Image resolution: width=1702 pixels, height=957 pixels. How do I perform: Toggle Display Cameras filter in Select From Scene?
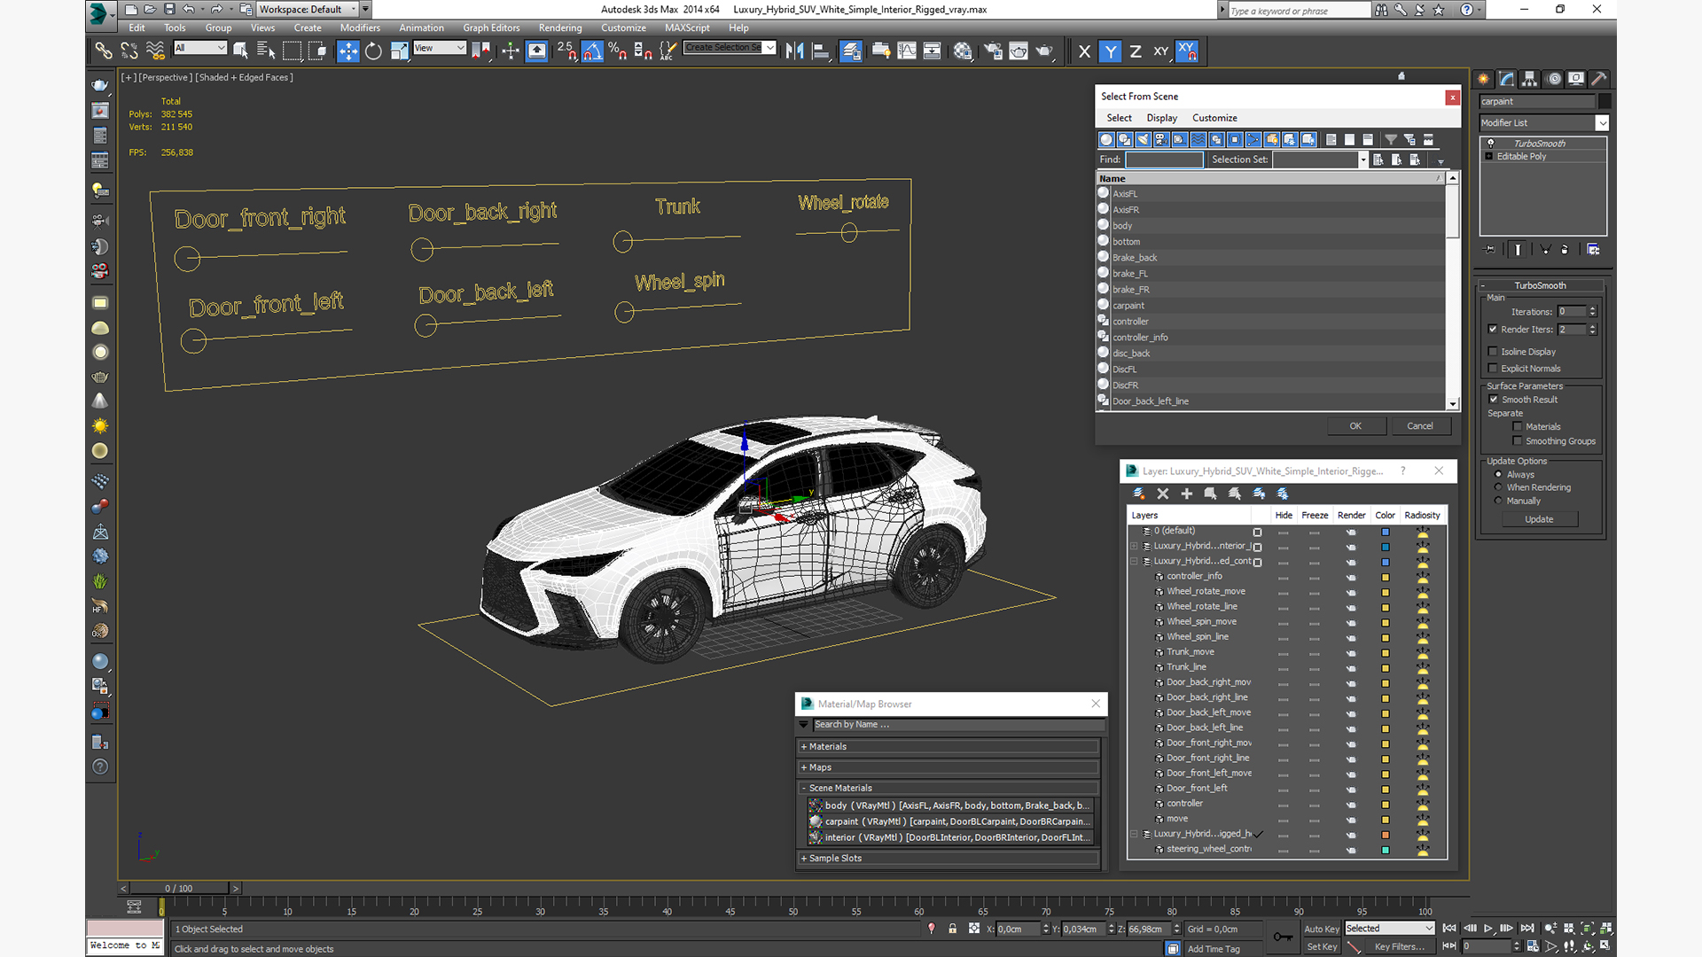tap(1161, 139)
